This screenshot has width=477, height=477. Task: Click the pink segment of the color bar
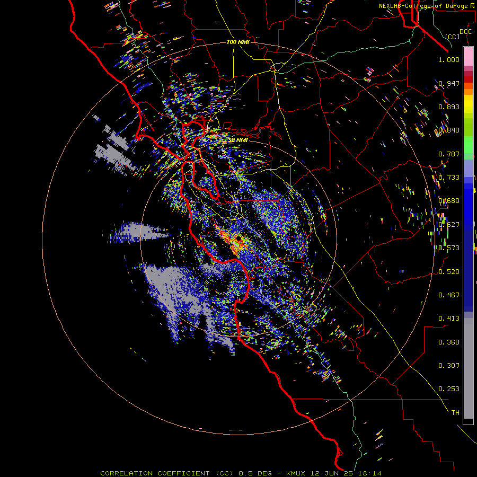click(x=468, y=57)
